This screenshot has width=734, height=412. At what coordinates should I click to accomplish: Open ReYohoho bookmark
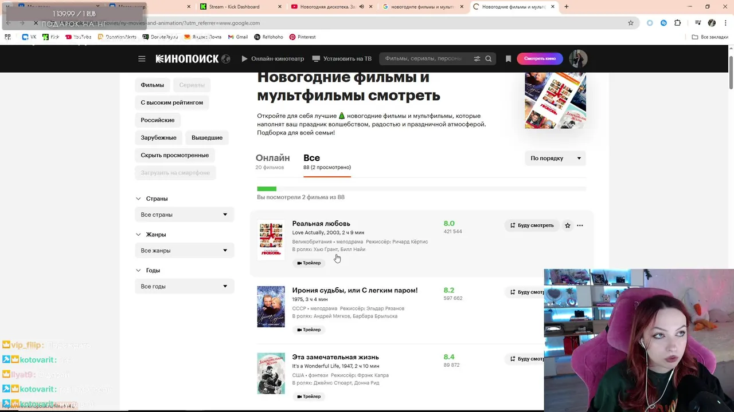pos(268,37)
